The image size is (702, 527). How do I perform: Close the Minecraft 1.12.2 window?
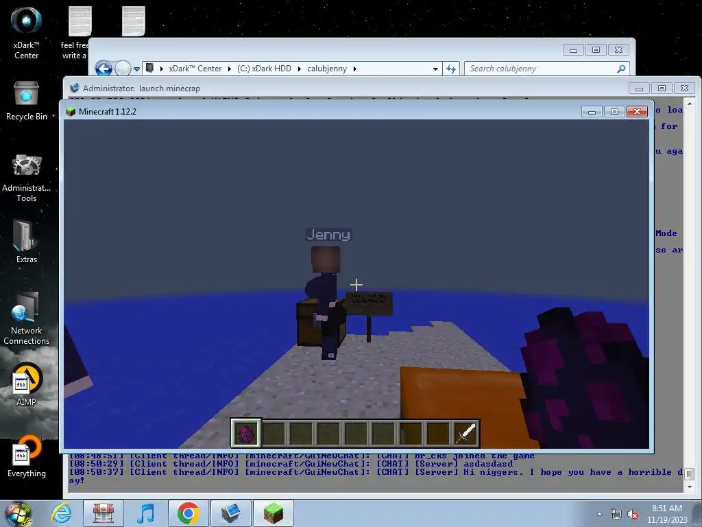pyautogui.click(x=637, y=112)
